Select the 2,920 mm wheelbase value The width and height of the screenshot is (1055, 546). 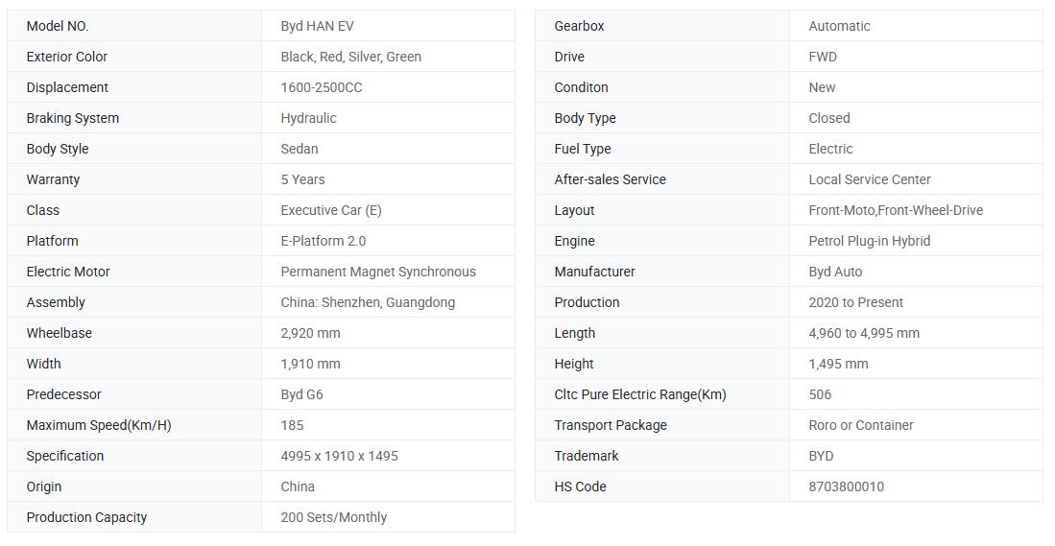pyautogui.click(x=310, y=333)
